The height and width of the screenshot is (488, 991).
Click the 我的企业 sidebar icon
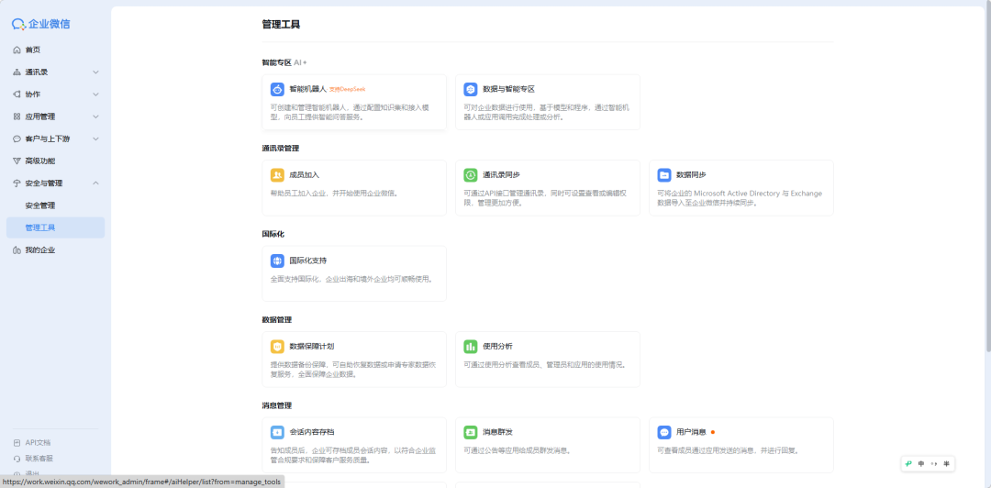point(17,250)
